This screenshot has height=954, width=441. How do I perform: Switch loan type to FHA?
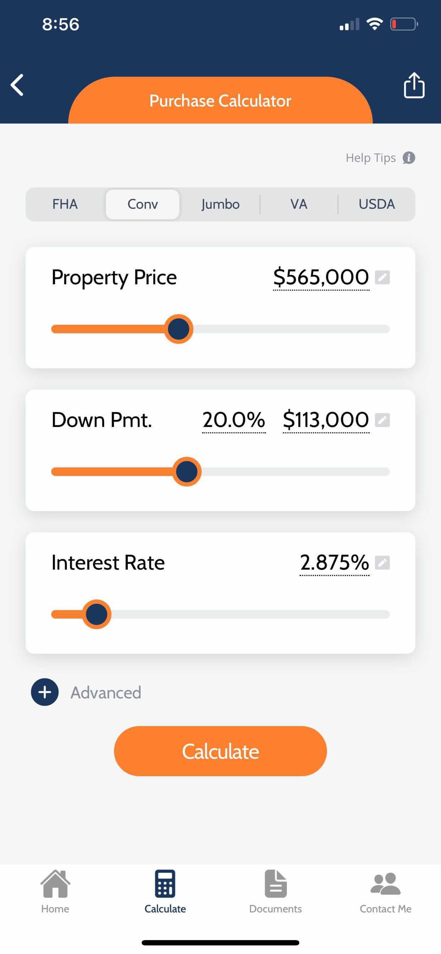[65, 204]
